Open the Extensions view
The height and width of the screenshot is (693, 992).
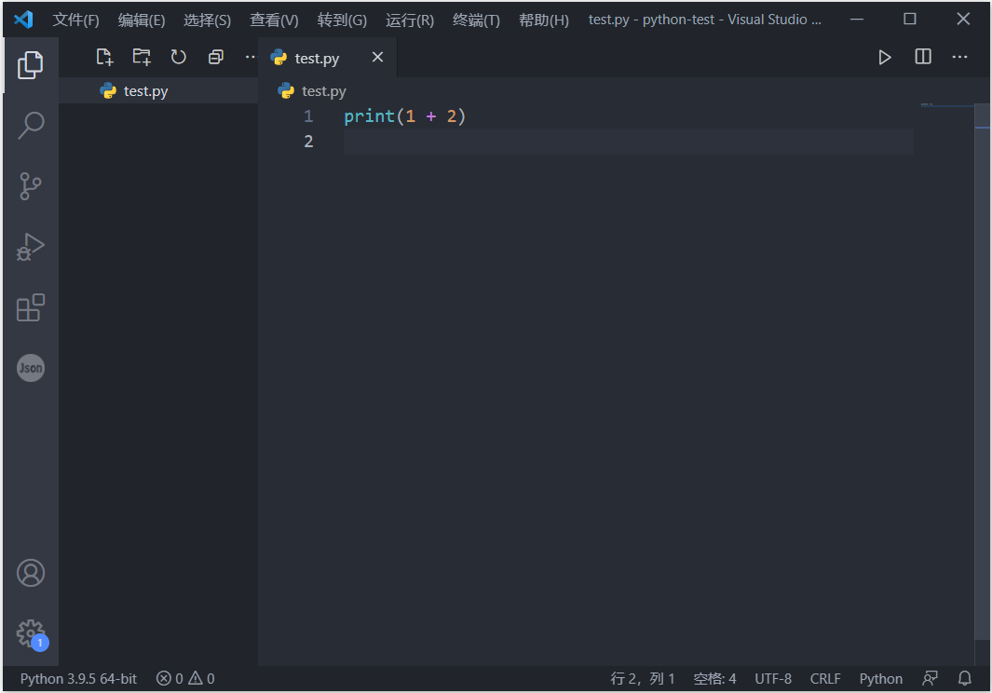tap(31, 307)
